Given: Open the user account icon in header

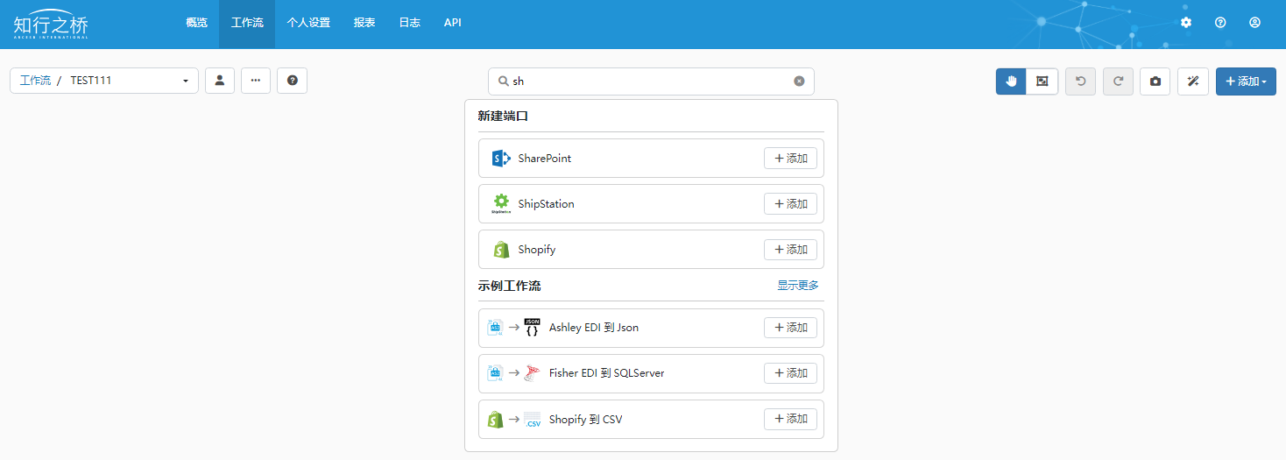Looking at the screenshot, I should pyautogui.click(x=1254, y=23).
